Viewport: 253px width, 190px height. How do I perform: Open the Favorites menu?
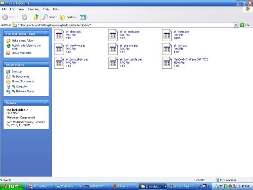coord(33,9)
